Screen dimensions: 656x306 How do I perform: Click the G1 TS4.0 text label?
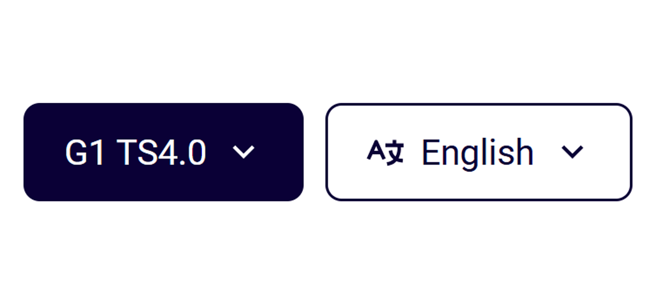click(136, 152)
